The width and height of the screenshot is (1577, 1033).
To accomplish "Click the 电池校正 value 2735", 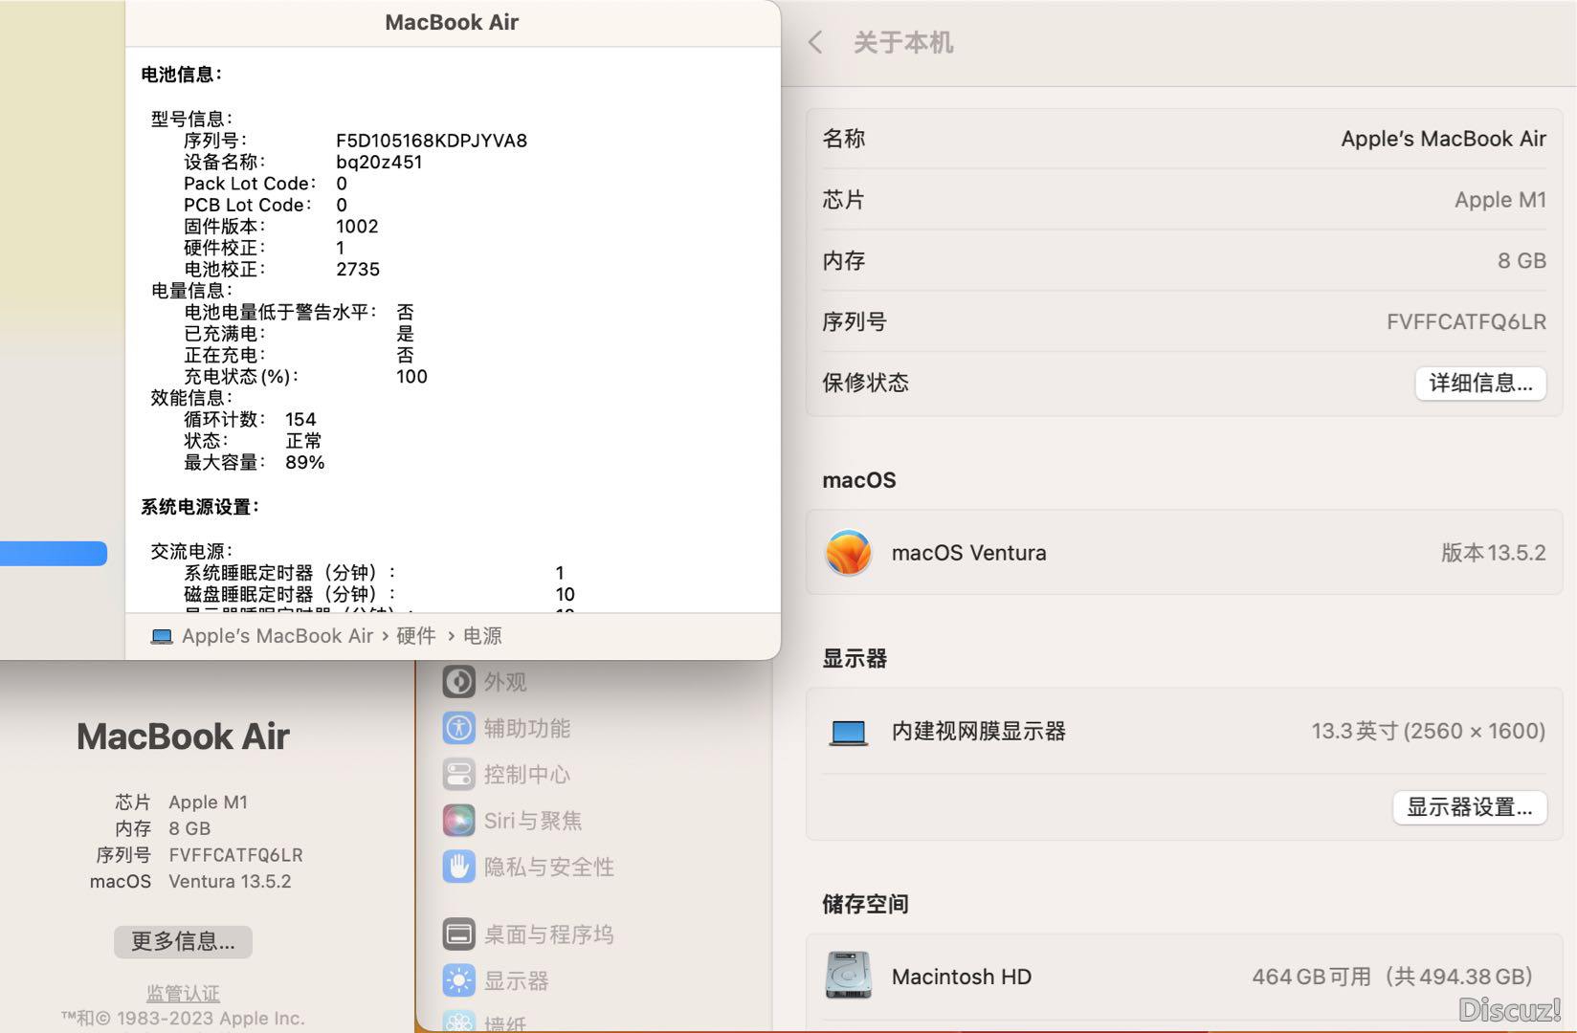I will point(358,270).
